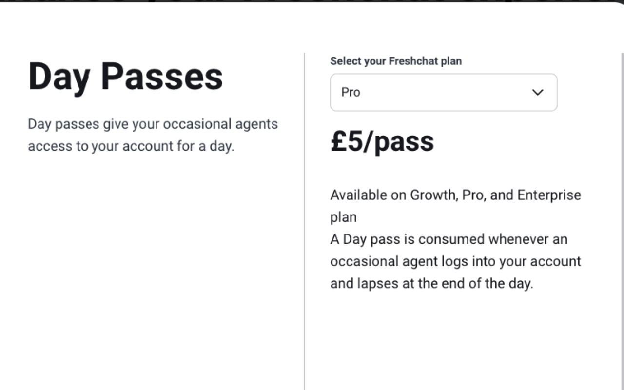624x390 pixels.
Task: Click the chevron arrow in the plan selector
Action: [537, 92]
